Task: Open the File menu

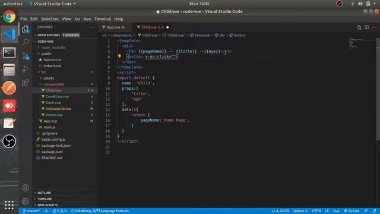Action: [24, 19]
